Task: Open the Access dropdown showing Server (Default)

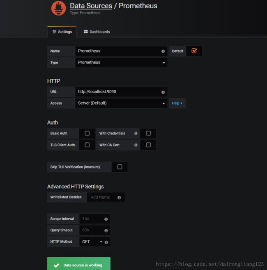Action: click(x=121, y=103)
